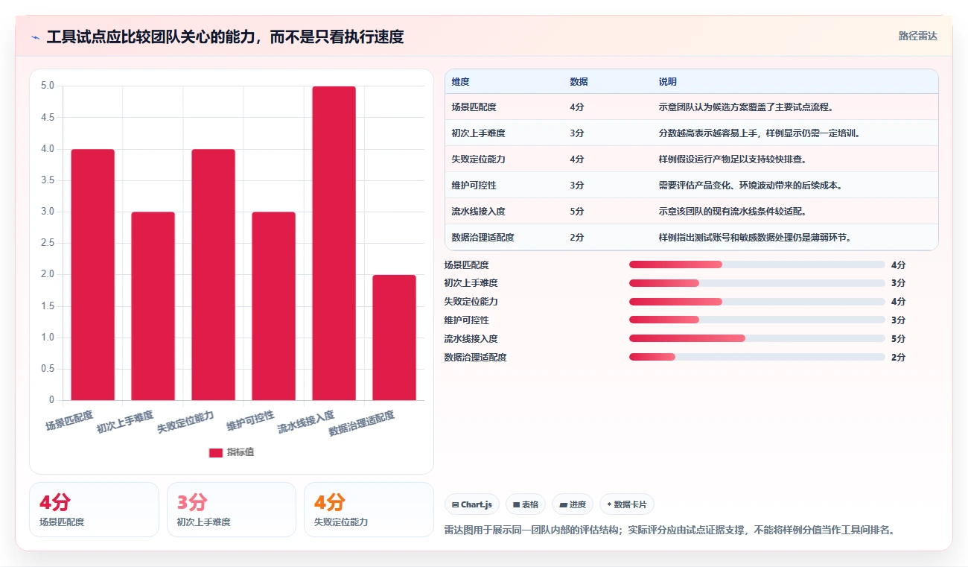This screenshot has height=567, width=968.
Task: Click the 2分 value in the table
Action: pos(577,238)
